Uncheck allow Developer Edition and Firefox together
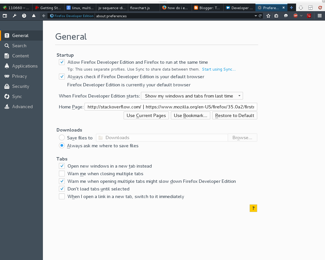325x260 pixels. pyautogui.click(x=62, y=62)
